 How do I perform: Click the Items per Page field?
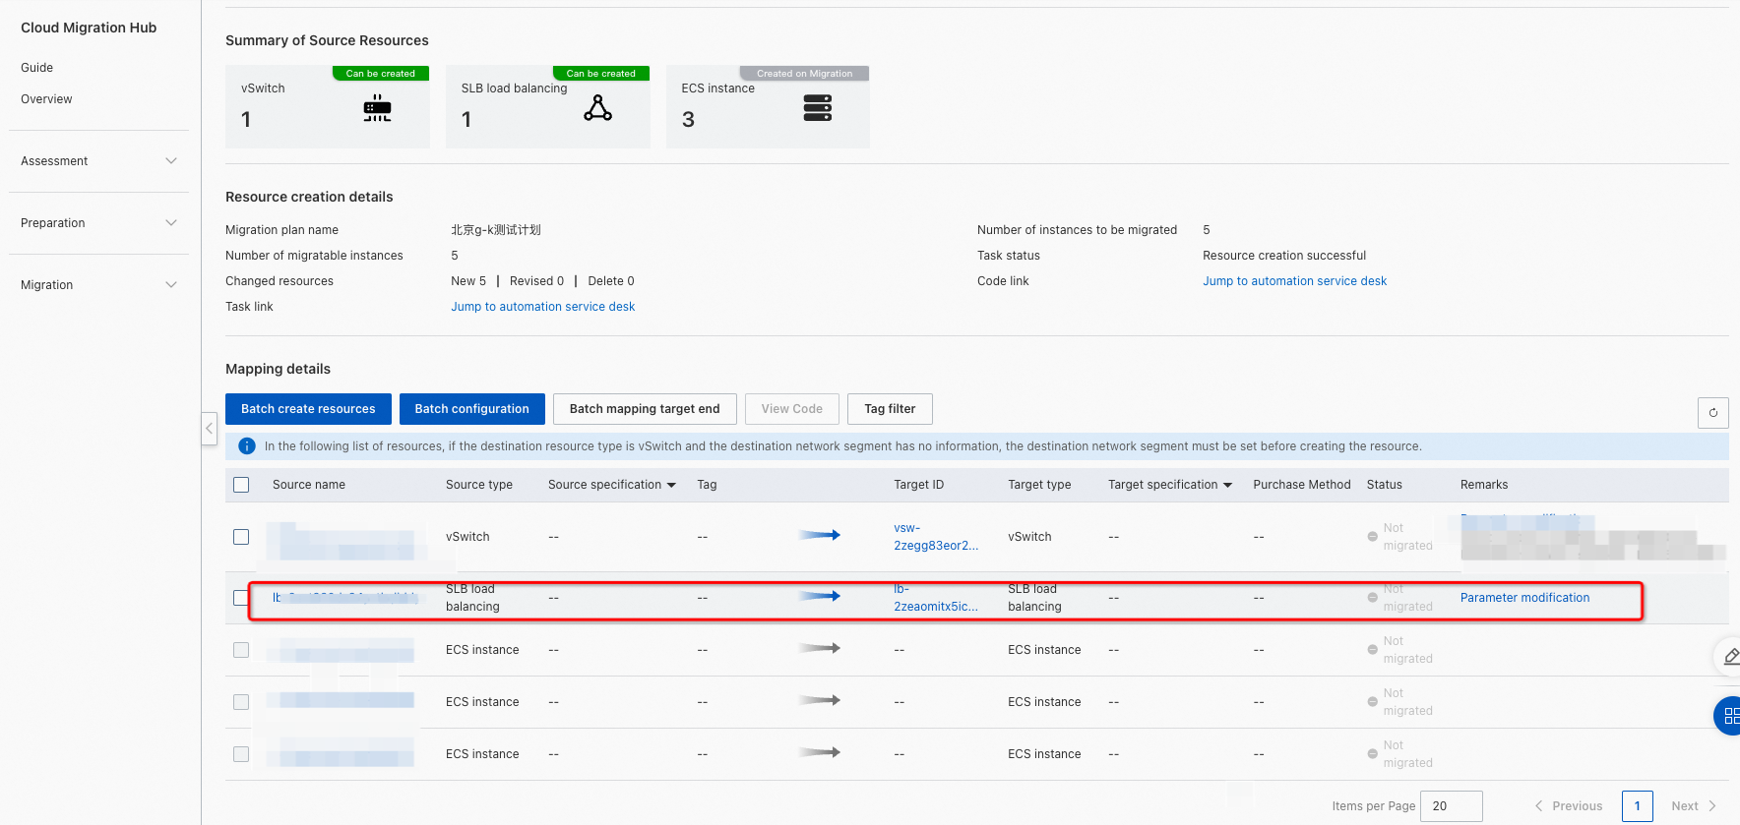click(x=1451, y=806)
